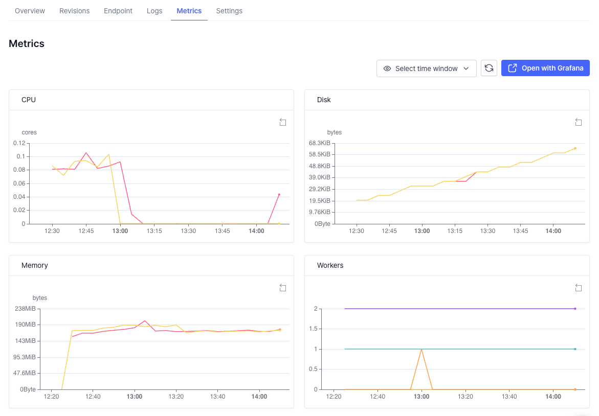599x416 pixels.
Task: Click the eye icon in time window selector
Action: 387,68
